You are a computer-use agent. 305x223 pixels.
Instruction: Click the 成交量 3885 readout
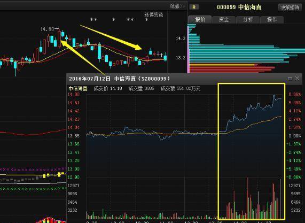tap(141, 89)
